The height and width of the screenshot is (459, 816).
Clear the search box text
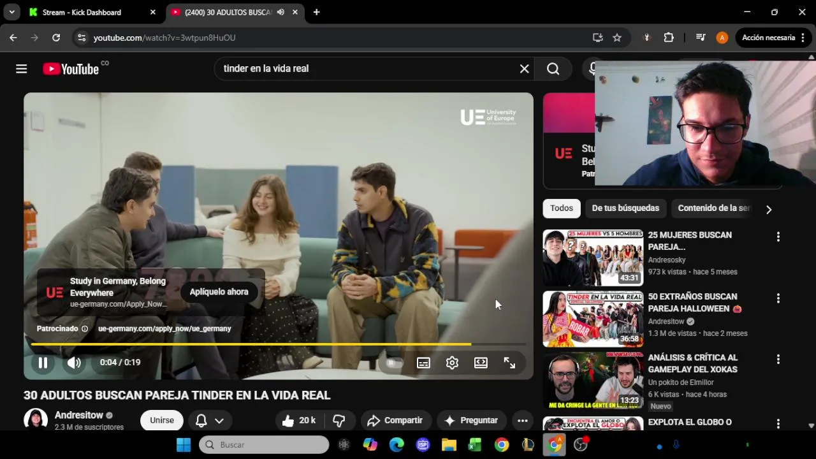coord(524,69)
